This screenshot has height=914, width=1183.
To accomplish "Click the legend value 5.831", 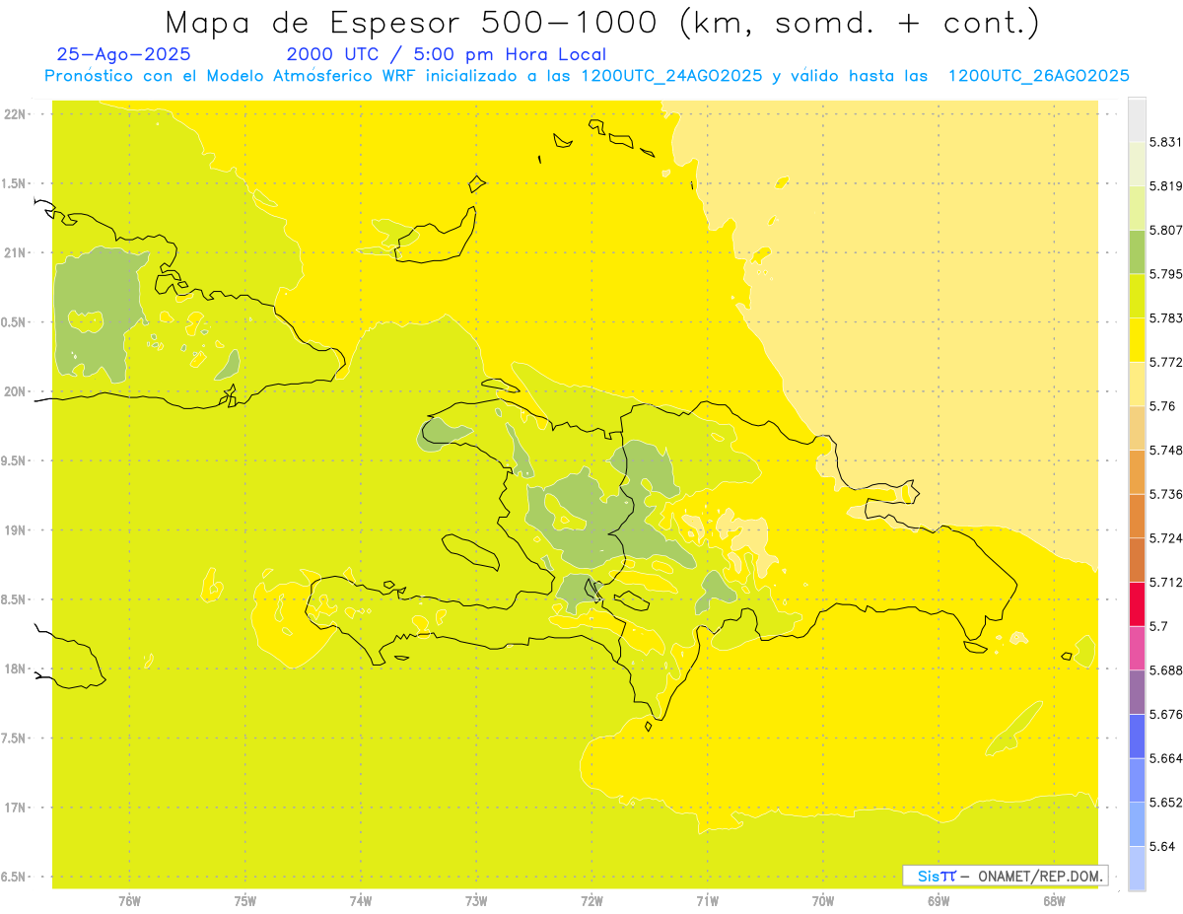I will (1165, 142).
